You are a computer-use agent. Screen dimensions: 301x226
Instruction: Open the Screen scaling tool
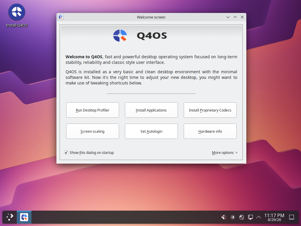(x=93, y=131)
